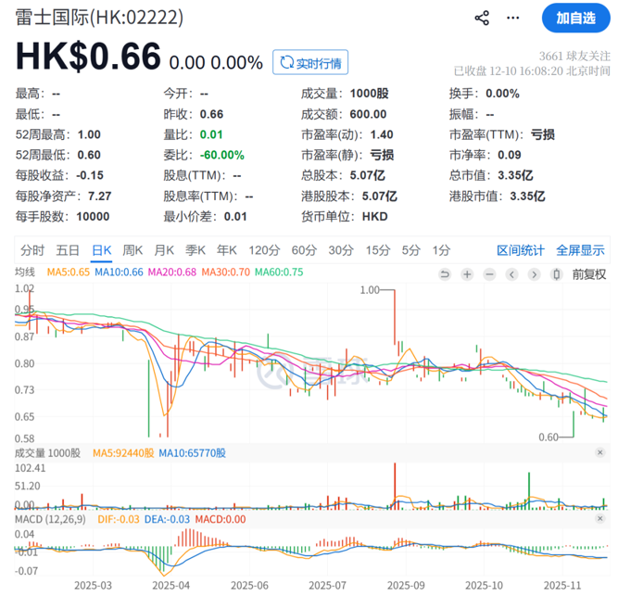Open the 前复权 price adjustment dropdown
The image size is (618, 596).
(x=588, y=273)
